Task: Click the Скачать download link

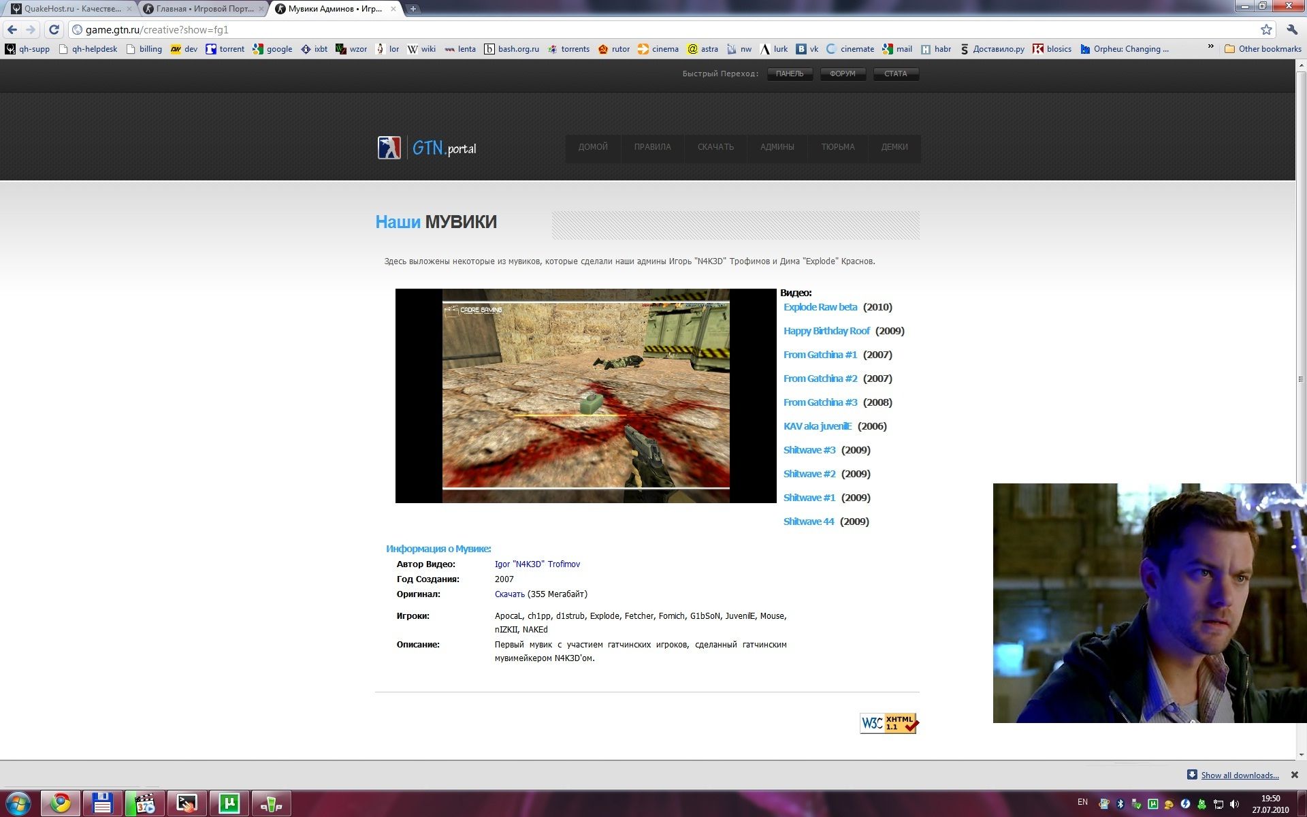Action: (x=510, y=594)
